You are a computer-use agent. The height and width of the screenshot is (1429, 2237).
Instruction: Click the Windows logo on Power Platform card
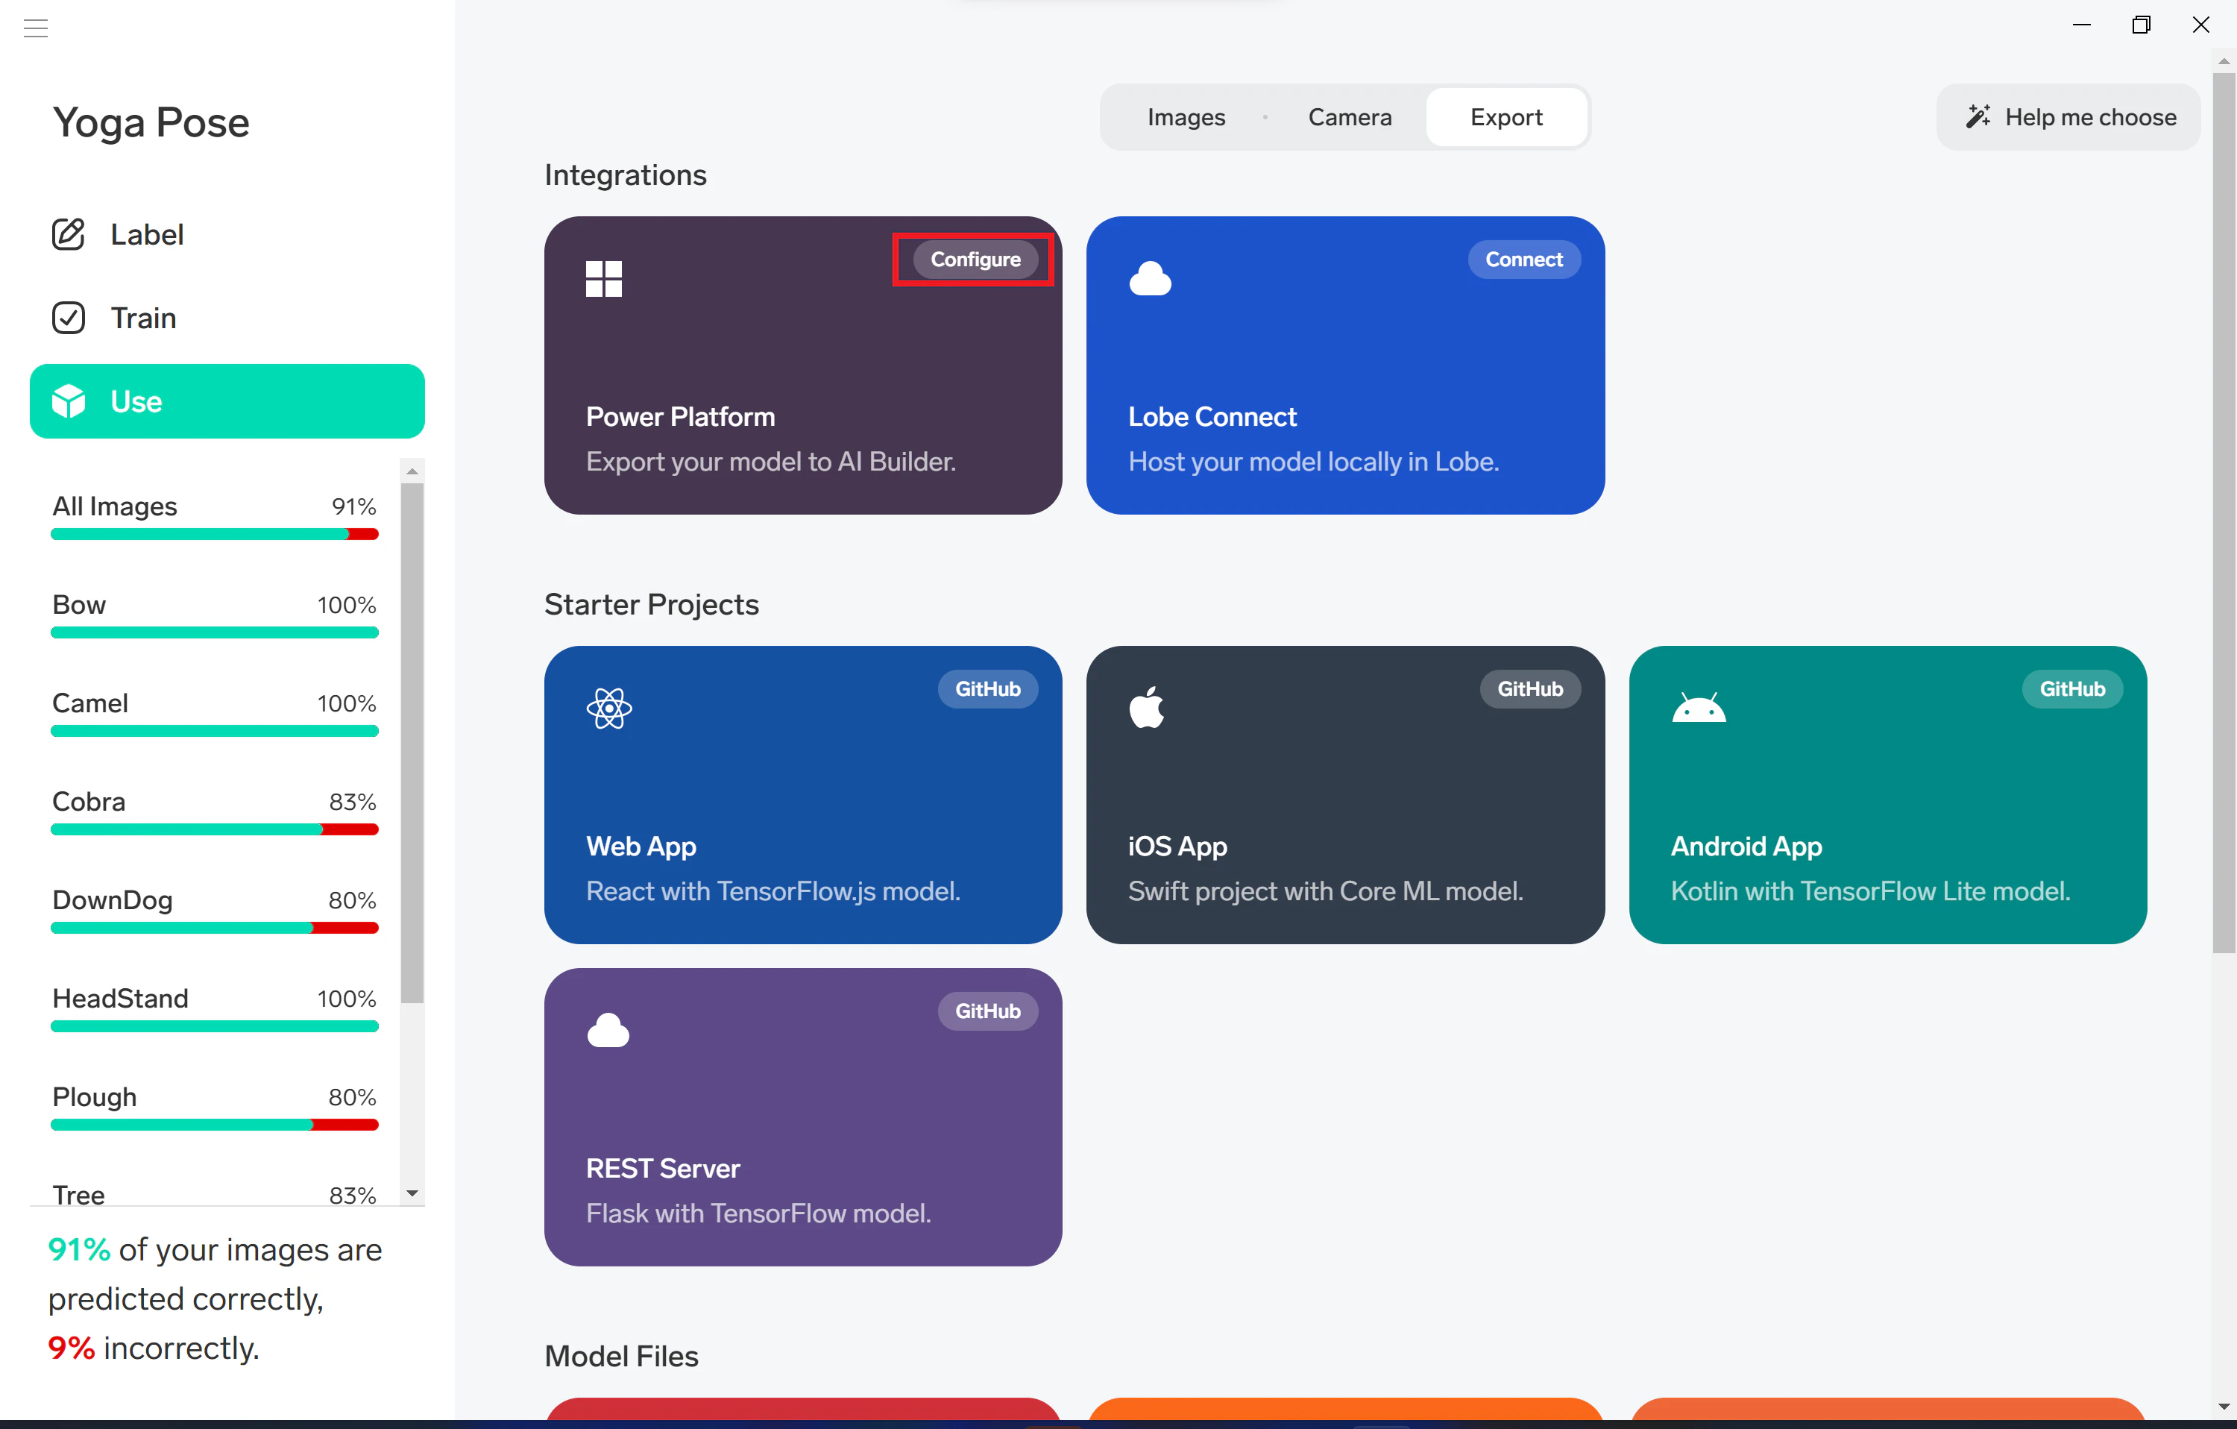tap(604, 279)
